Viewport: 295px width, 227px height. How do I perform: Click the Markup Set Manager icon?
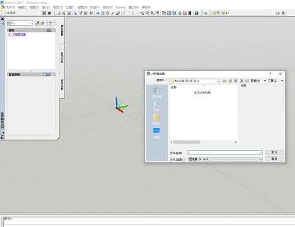coord(184,13)
